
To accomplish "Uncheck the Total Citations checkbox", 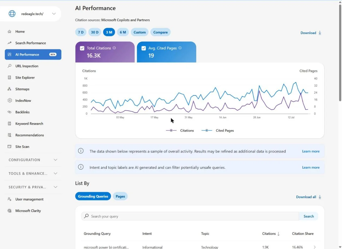I will coord(82,48).
